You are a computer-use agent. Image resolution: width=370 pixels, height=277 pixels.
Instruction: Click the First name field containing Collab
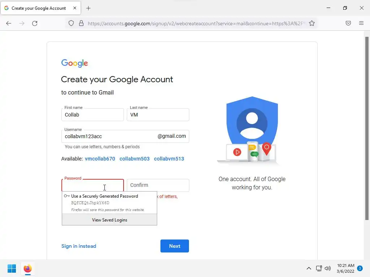pos(92,115)
